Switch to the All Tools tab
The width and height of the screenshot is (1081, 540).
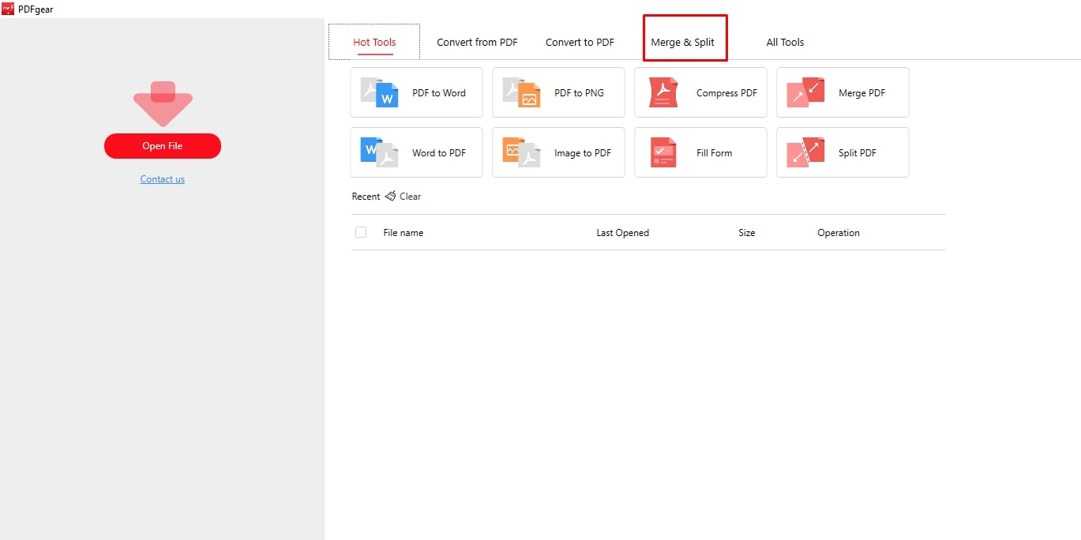coord(784,42)
